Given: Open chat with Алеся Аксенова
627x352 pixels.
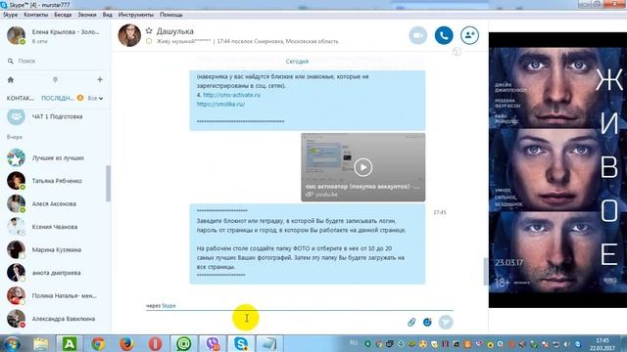Looking at the screenshot, I should [x=55, y=204].
